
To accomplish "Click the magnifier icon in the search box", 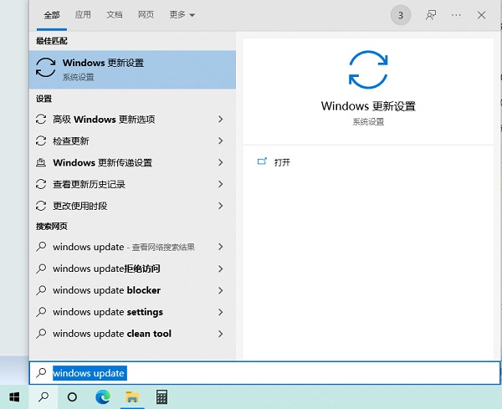I will (41, 372).
